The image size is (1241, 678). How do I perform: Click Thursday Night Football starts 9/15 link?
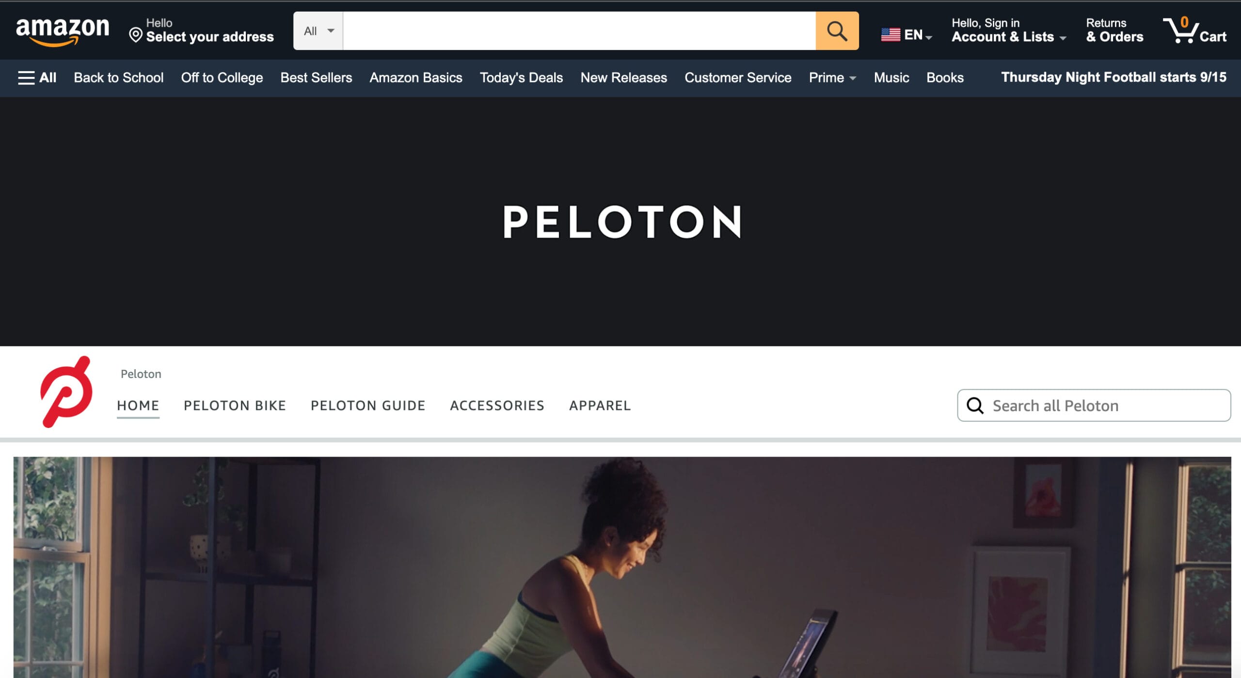(1114, 77)
